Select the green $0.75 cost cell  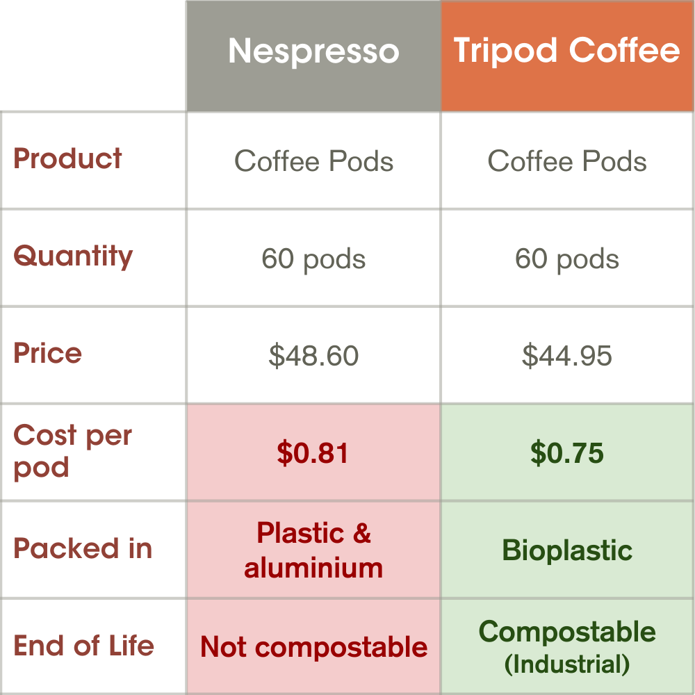pos(567,453)
